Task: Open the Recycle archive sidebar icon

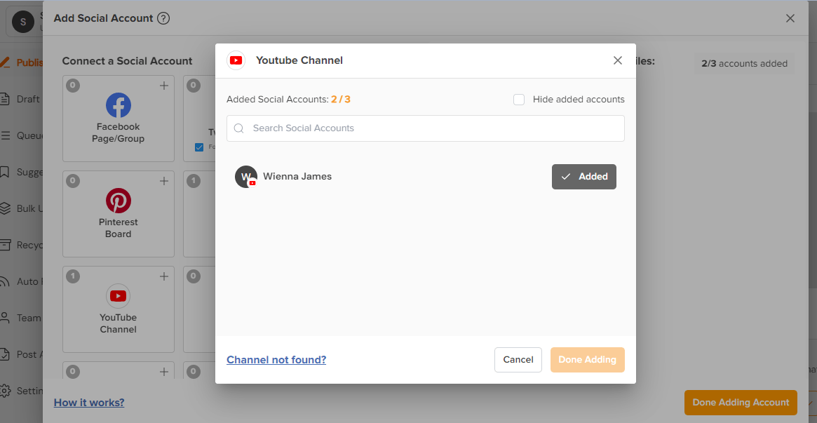Action: click(x=5, y=245)
